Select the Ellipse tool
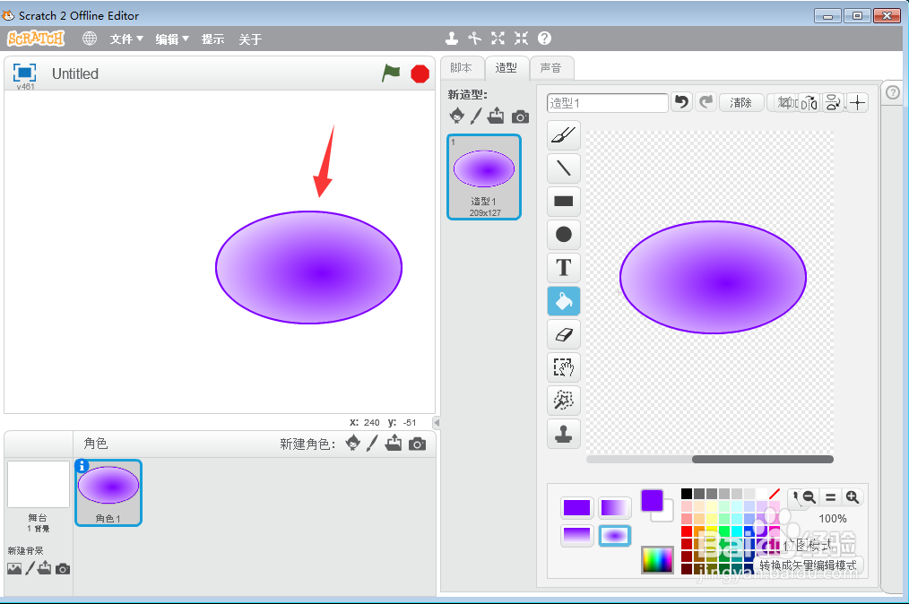The image size is (909, 604). [x=564, y=234]
